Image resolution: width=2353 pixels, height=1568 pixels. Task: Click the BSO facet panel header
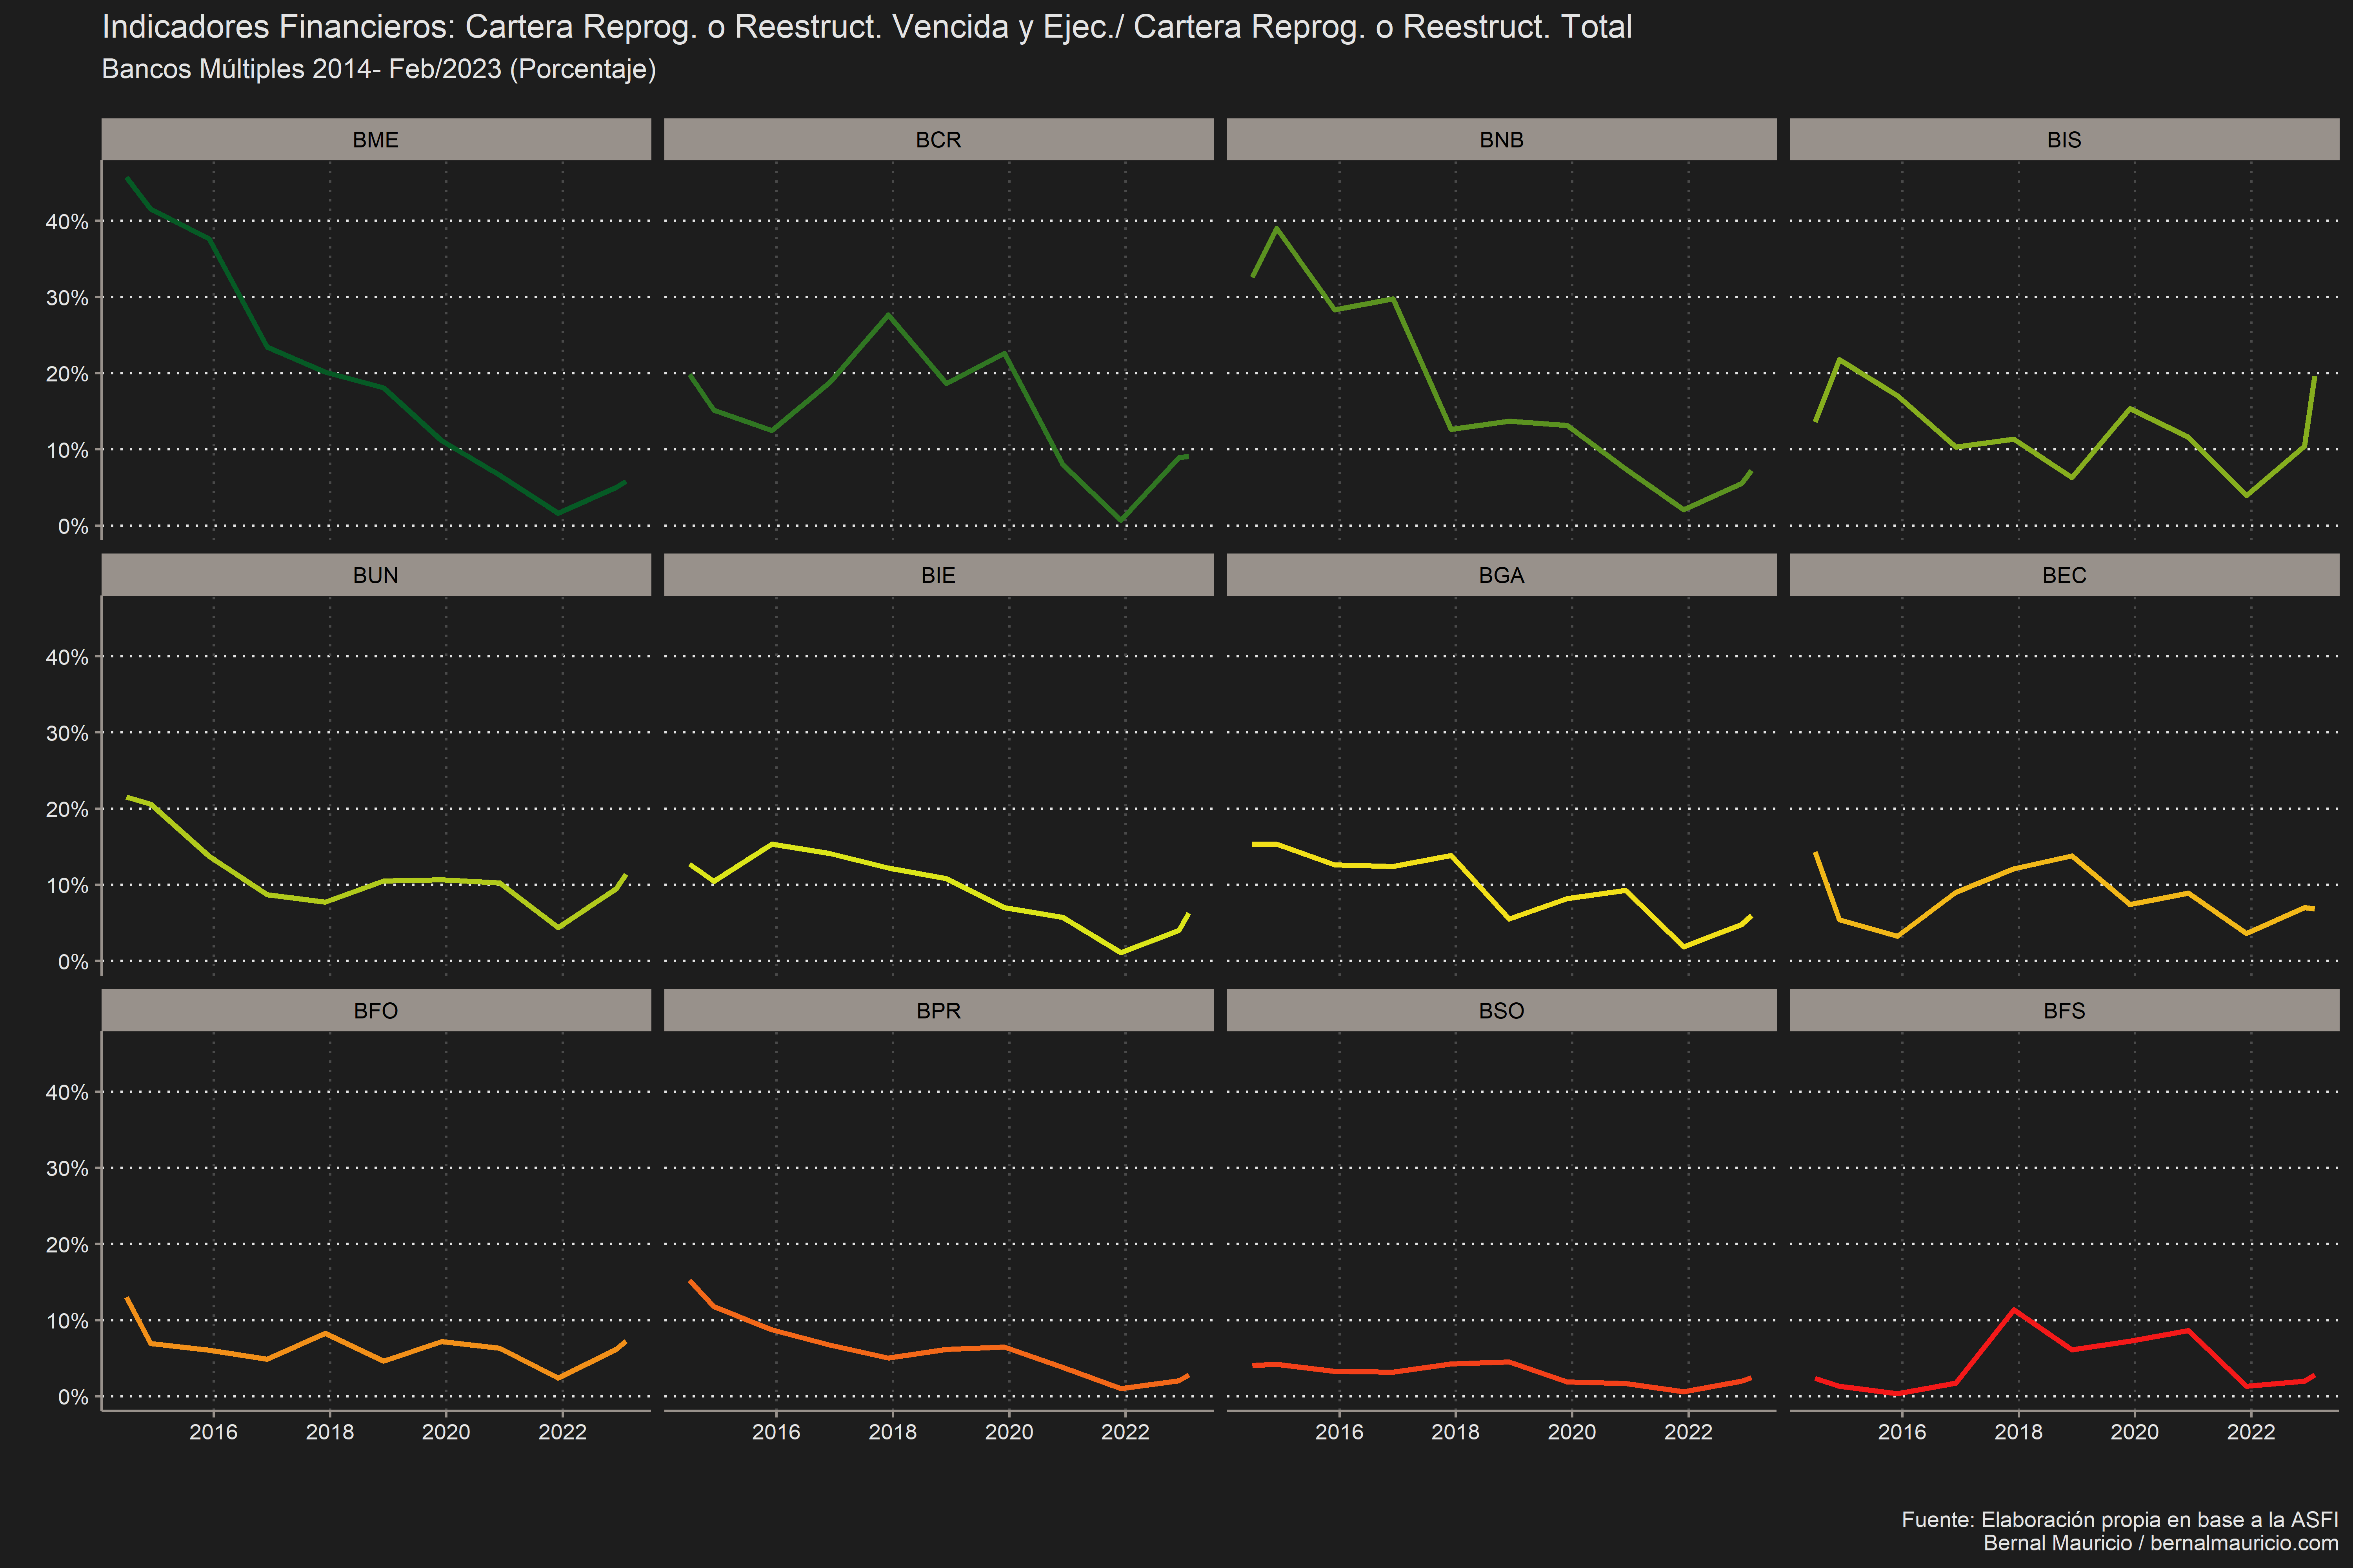pyautogui.click(x=1502, y=1010)
